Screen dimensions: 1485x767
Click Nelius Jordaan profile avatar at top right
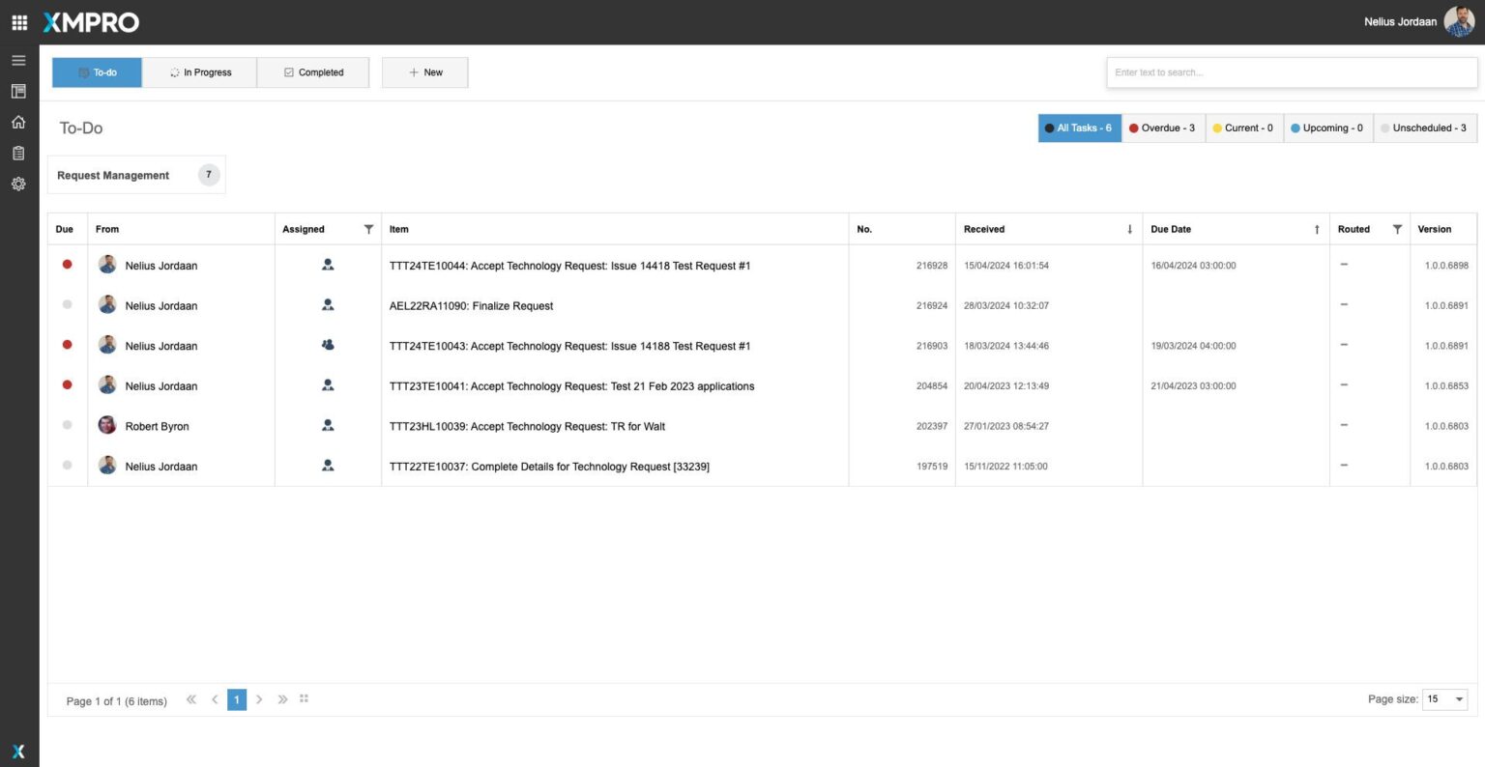(1458, 21)
